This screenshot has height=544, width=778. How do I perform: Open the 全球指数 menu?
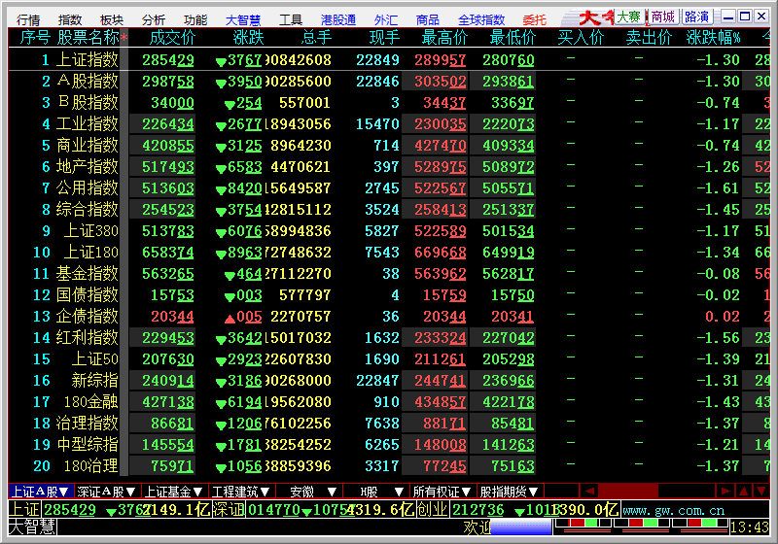pyautogui.click(x=480, y=19)
